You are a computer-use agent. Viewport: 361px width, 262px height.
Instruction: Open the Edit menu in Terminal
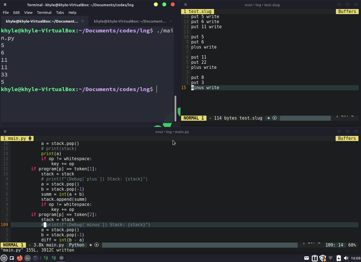pos(16,12)
